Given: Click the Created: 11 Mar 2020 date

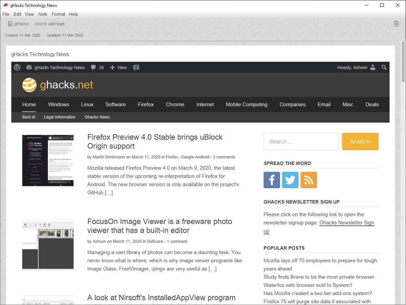Looking at the screenshot, I should point(22,35).
